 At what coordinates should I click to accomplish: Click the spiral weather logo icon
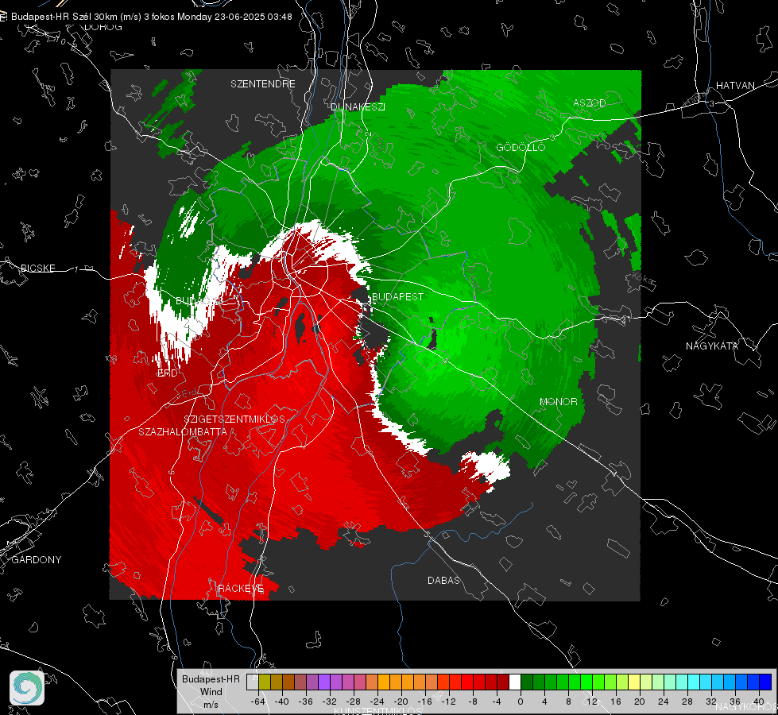pyautogui.click(x=27, y=688)
